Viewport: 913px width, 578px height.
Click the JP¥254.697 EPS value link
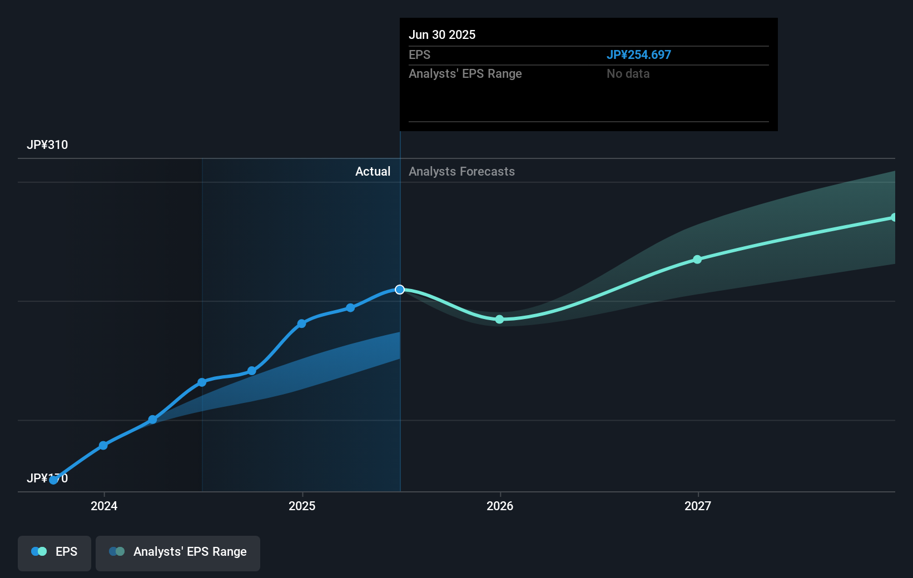(639, 54)
